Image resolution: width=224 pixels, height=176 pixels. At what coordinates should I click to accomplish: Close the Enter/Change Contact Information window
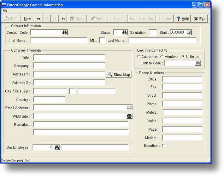pyautogui.click(x=207, y=5)
